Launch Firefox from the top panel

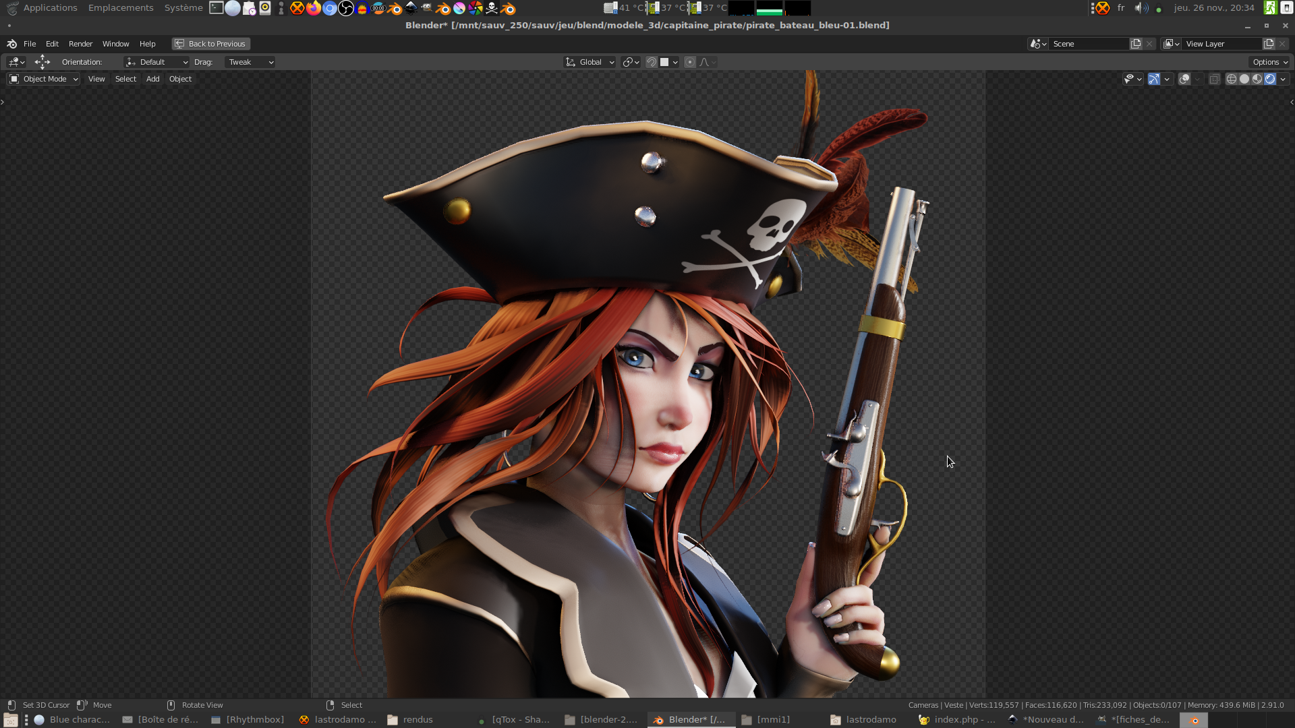tap(314, 8)
